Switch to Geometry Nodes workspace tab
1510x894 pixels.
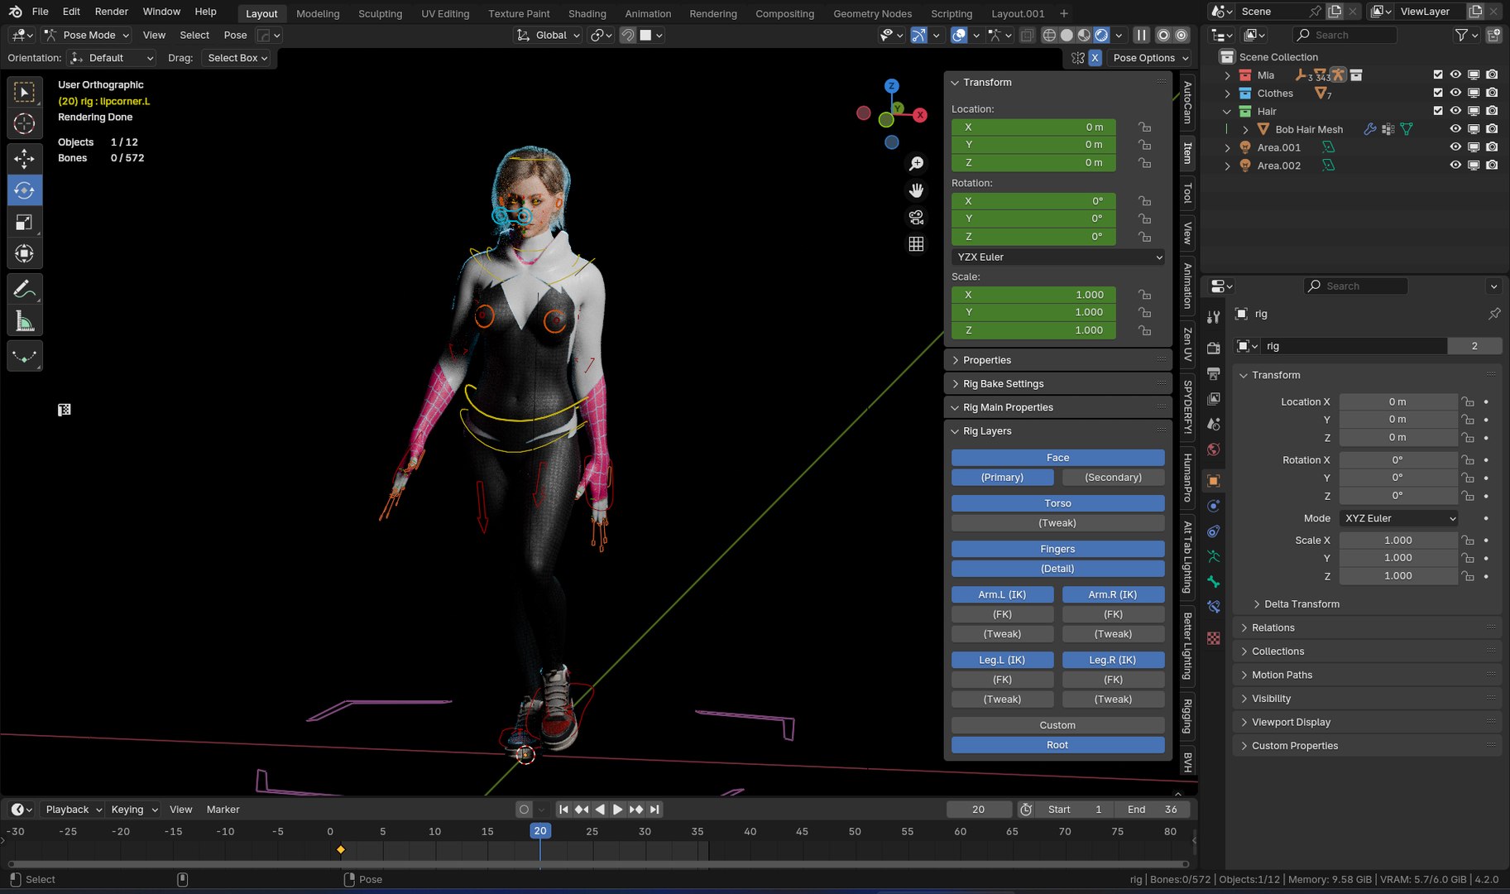(x=872, y=13)
